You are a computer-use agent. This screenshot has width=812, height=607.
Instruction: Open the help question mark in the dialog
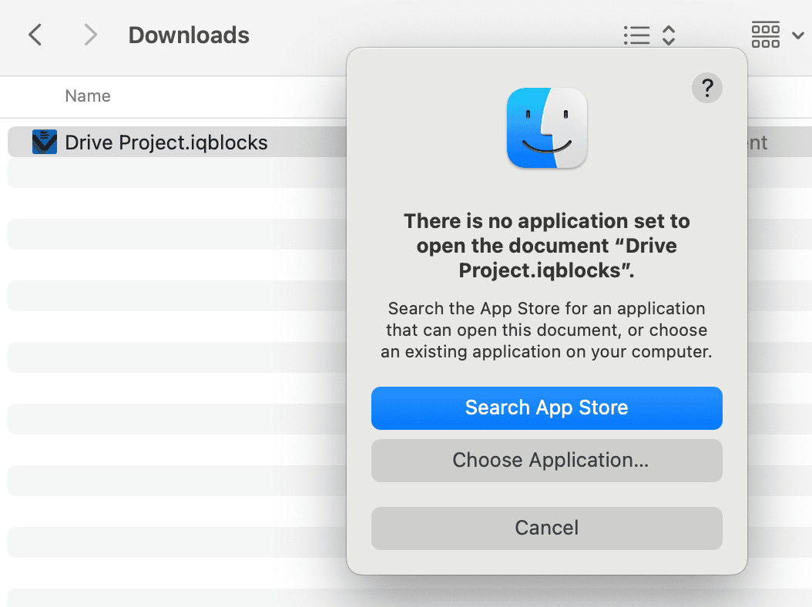coord(706,88)
